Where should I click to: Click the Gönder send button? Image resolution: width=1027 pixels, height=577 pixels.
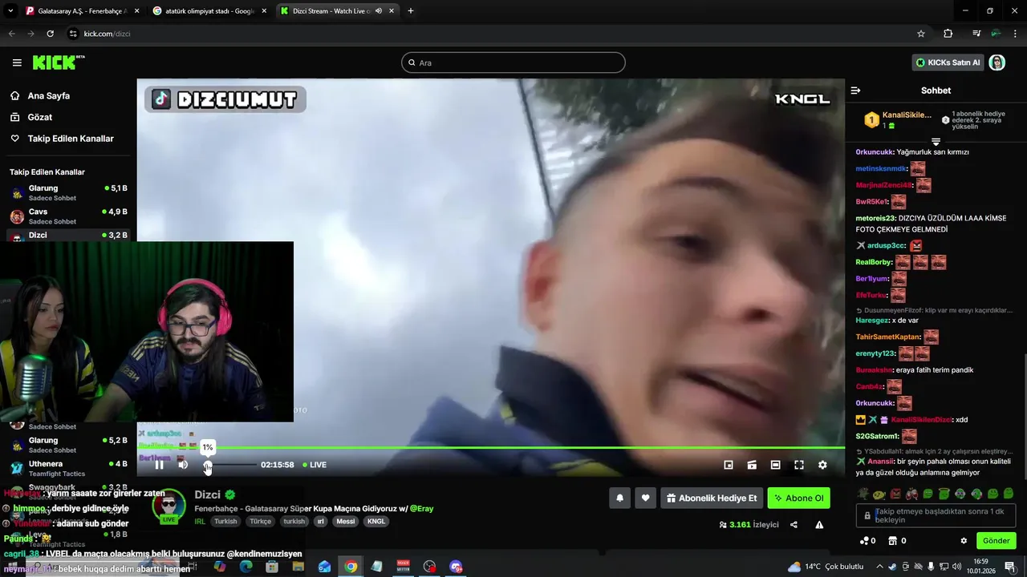(x=997, y=541)
